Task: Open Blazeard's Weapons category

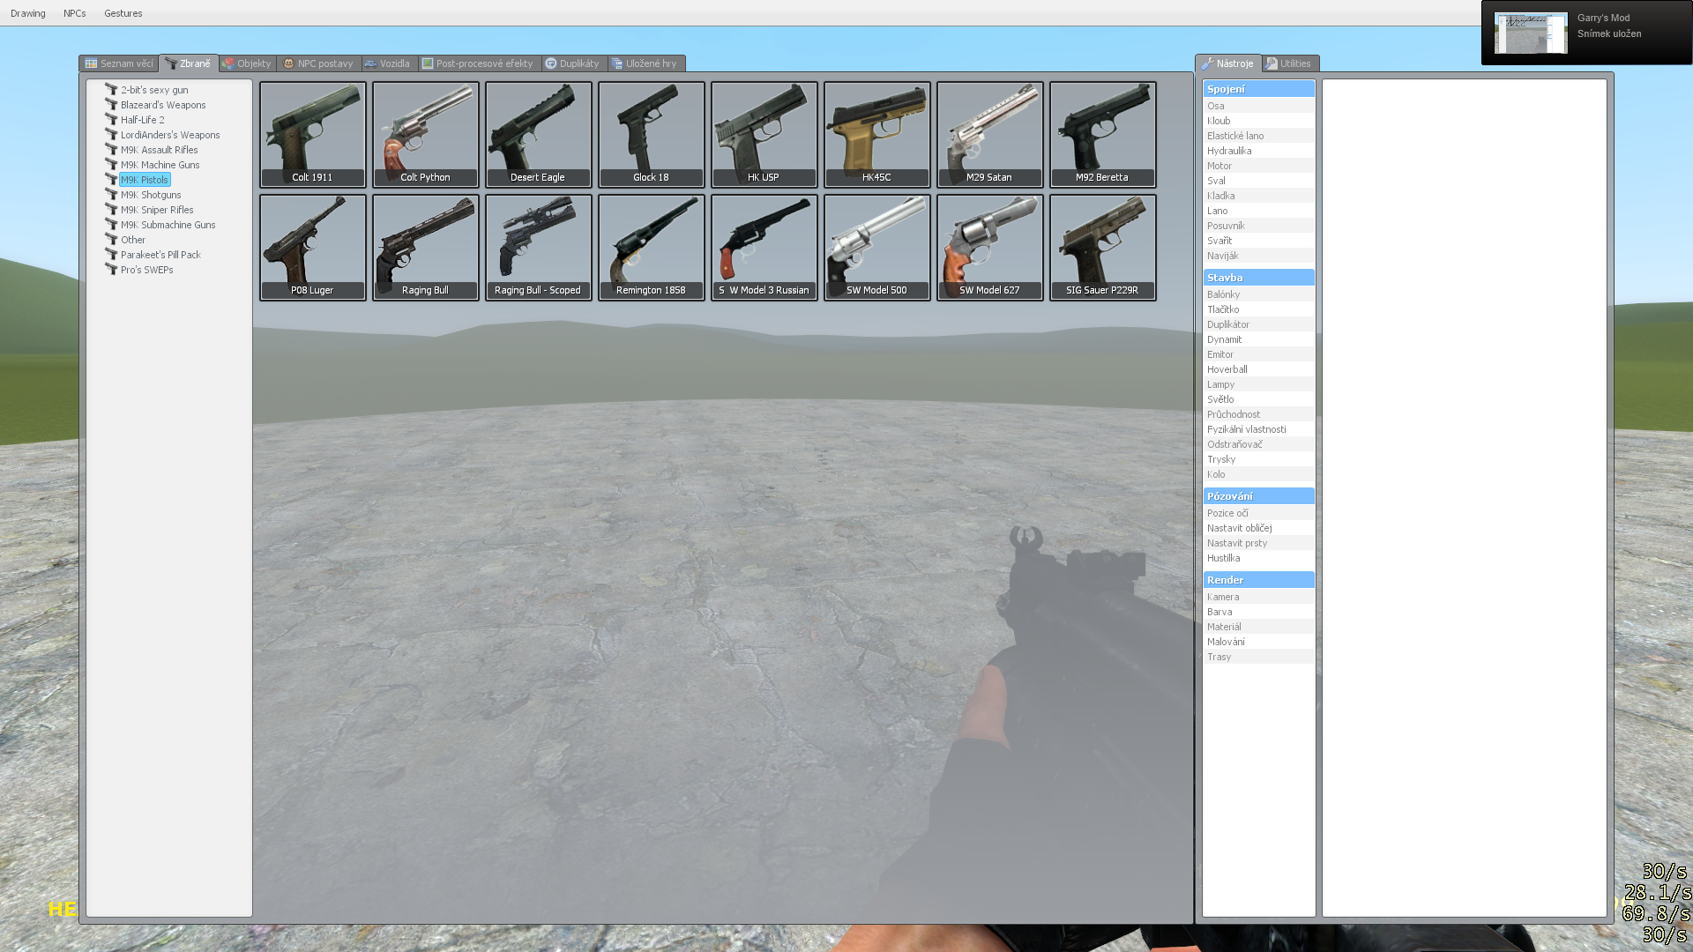Action: click(163, 105)
